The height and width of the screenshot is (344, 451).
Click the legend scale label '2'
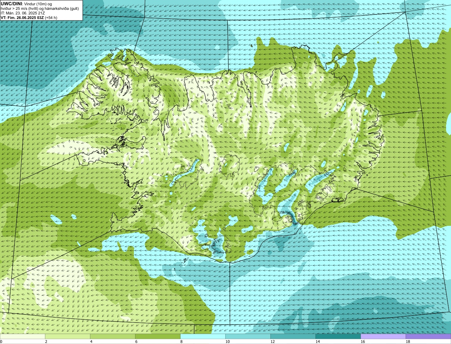click(46, 342)
